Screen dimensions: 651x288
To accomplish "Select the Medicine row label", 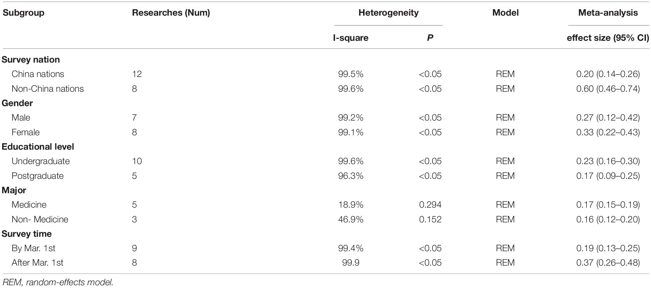I will [x=29, y=205].
